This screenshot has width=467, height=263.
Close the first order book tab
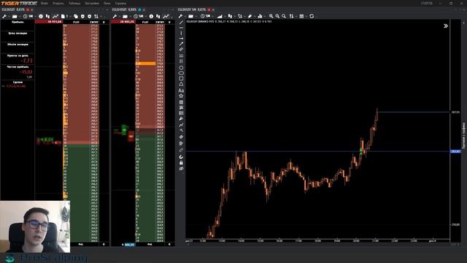pyautogui.click(x=32, y=9)
